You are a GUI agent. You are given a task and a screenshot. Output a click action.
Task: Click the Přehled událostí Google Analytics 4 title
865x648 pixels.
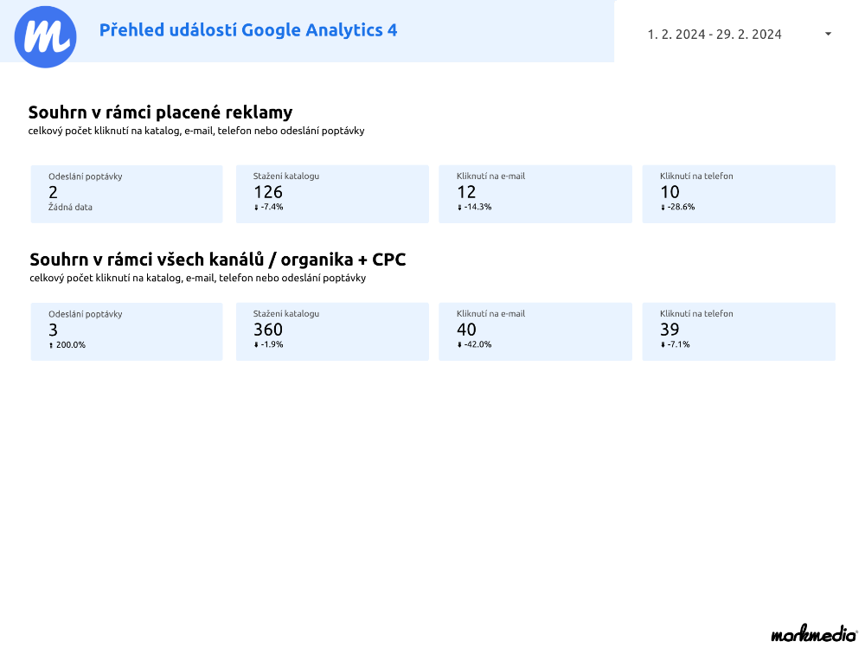248,29
